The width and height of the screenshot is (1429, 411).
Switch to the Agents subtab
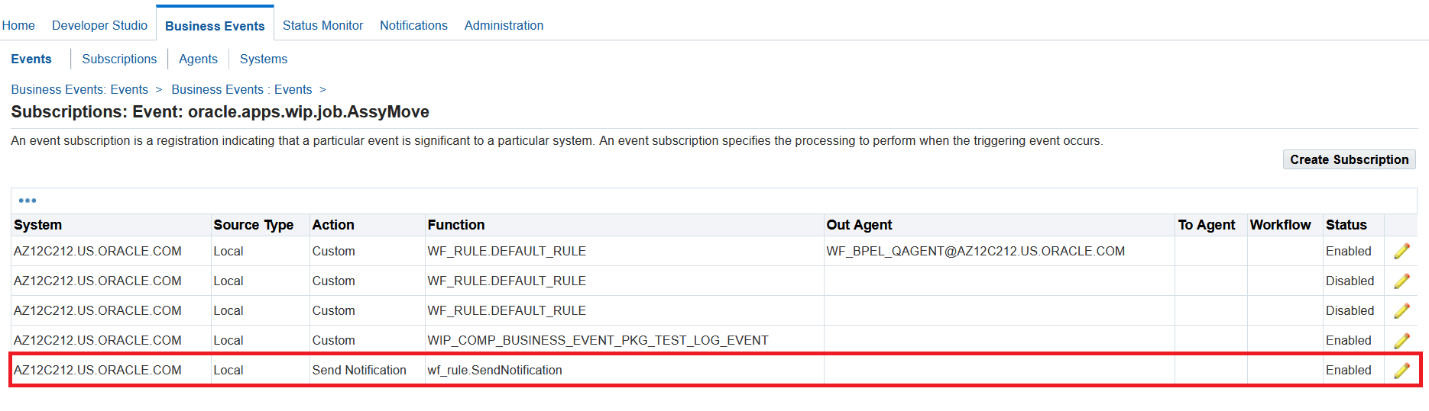[198, 59]
